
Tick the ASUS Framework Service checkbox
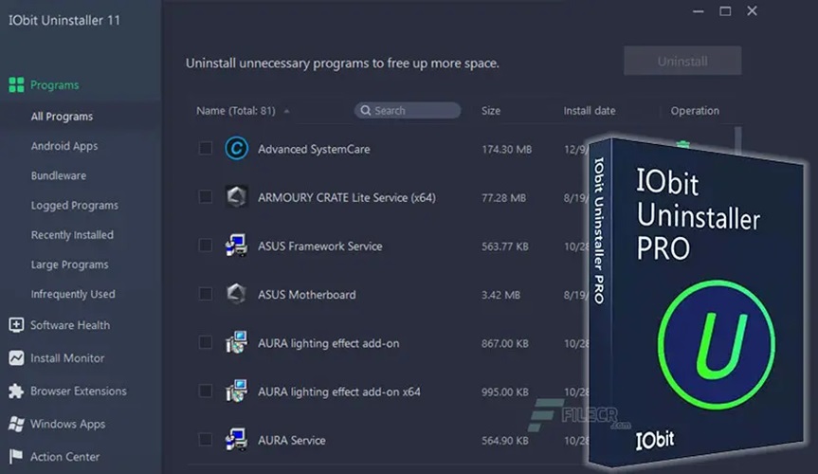[206, 246]
